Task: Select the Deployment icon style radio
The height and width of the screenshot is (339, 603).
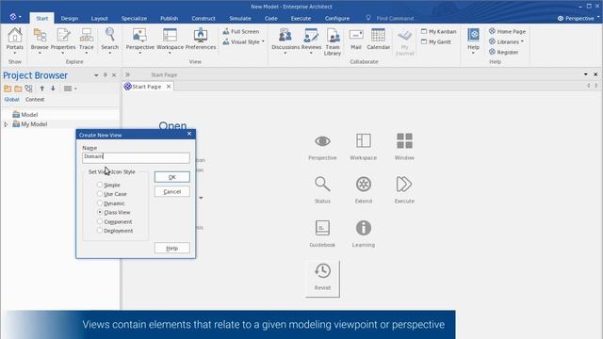Action: pos(100,231)
